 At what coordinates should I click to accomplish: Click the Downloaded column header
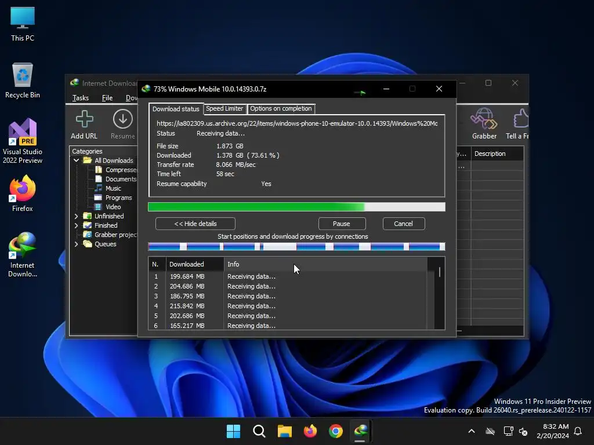click(x=195, y=264)
